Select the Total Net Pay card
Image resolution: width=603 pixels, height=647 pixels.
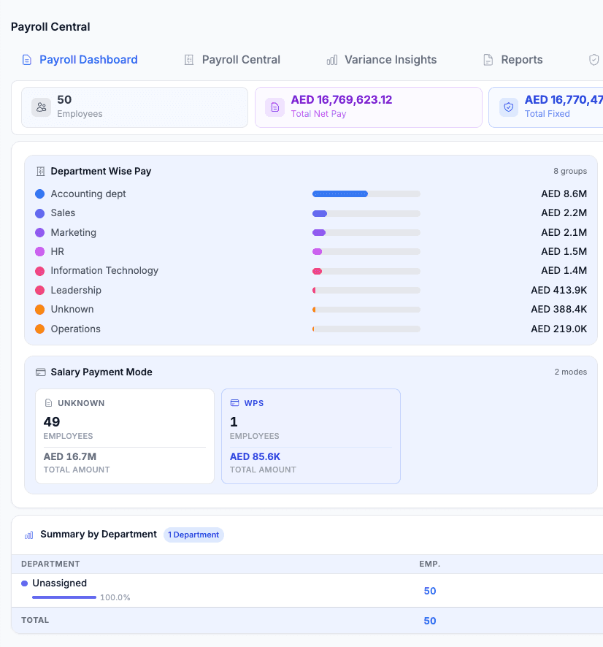(x=369, y=107)
